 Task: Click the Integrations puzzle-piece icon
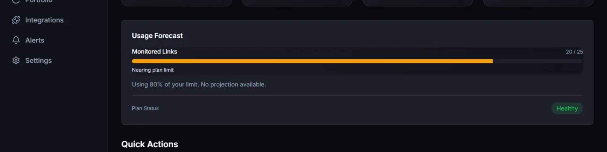16,20
